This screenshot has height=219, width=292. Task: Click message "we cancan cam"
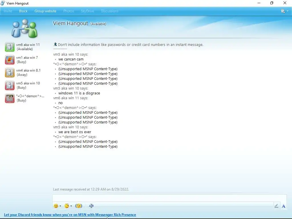[x=71, y=59]
